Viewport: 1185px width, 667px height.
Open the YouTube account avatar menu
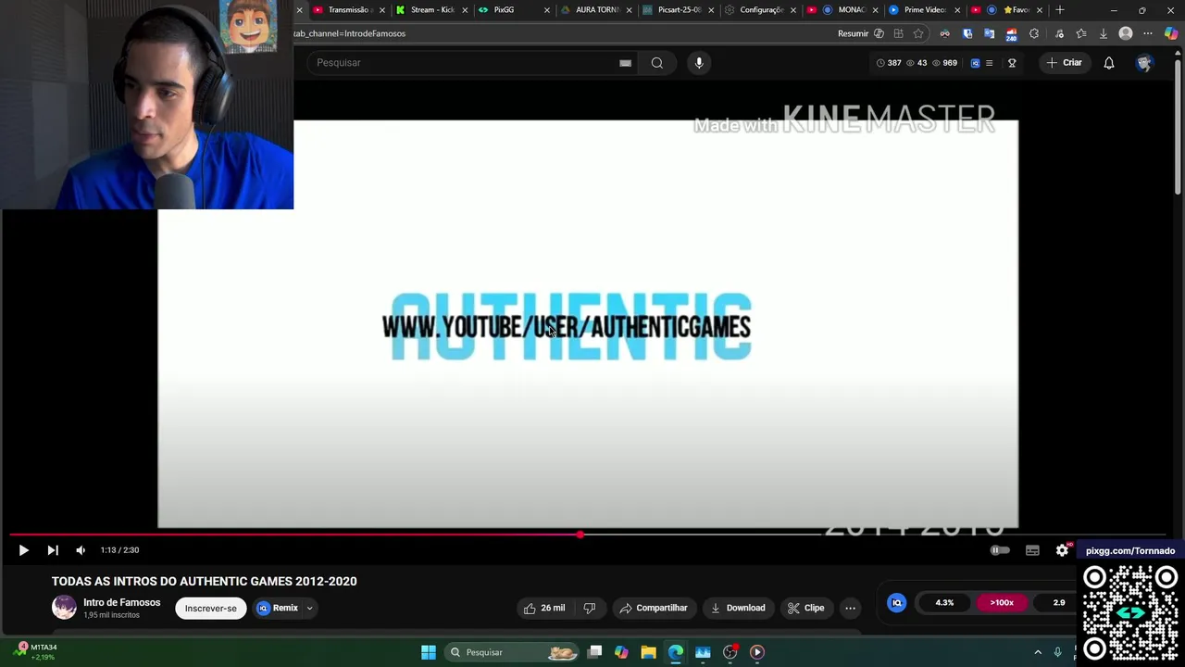click(x=1144, y=63)
